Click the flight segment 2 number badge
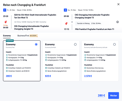Image resolution: width=122 pixels, height=101 pixels. pos(65,10)
